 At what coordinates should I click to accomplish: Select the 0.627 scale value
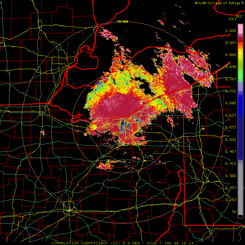pos(231,115)
